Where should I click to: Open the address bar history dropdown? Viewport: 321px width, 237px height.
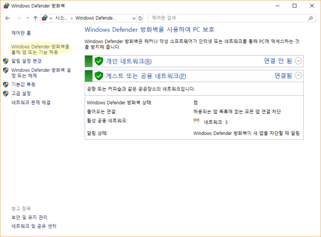point(134,18)
